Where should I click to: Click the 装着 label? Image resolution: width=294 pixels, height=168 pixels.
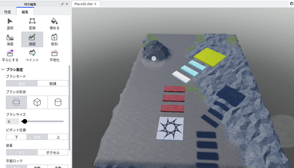pos(9,145)
